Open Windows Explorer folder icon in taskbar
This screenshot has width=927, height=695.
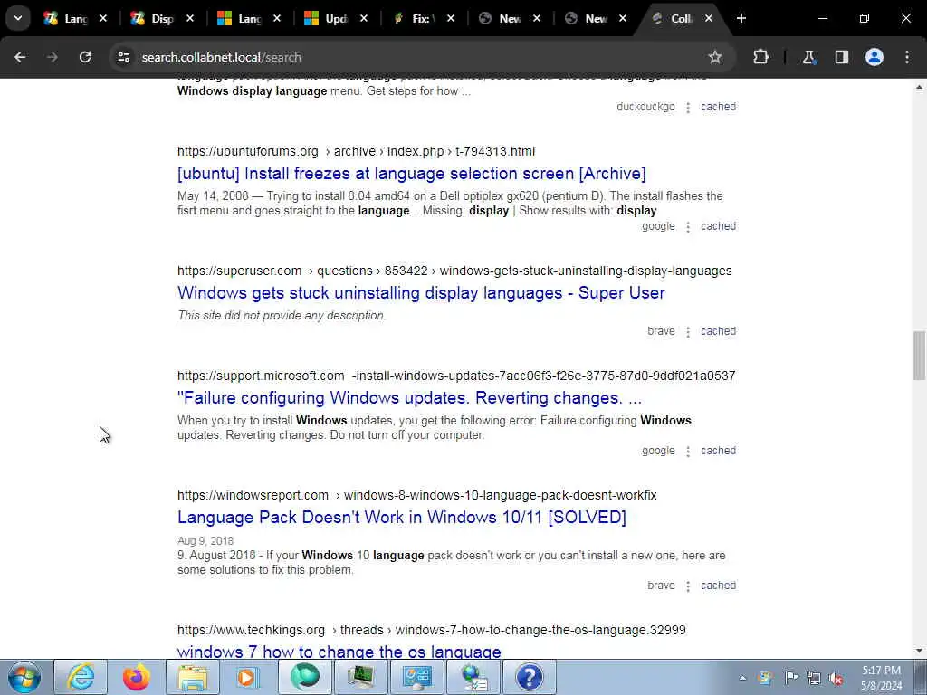point(193,677)
